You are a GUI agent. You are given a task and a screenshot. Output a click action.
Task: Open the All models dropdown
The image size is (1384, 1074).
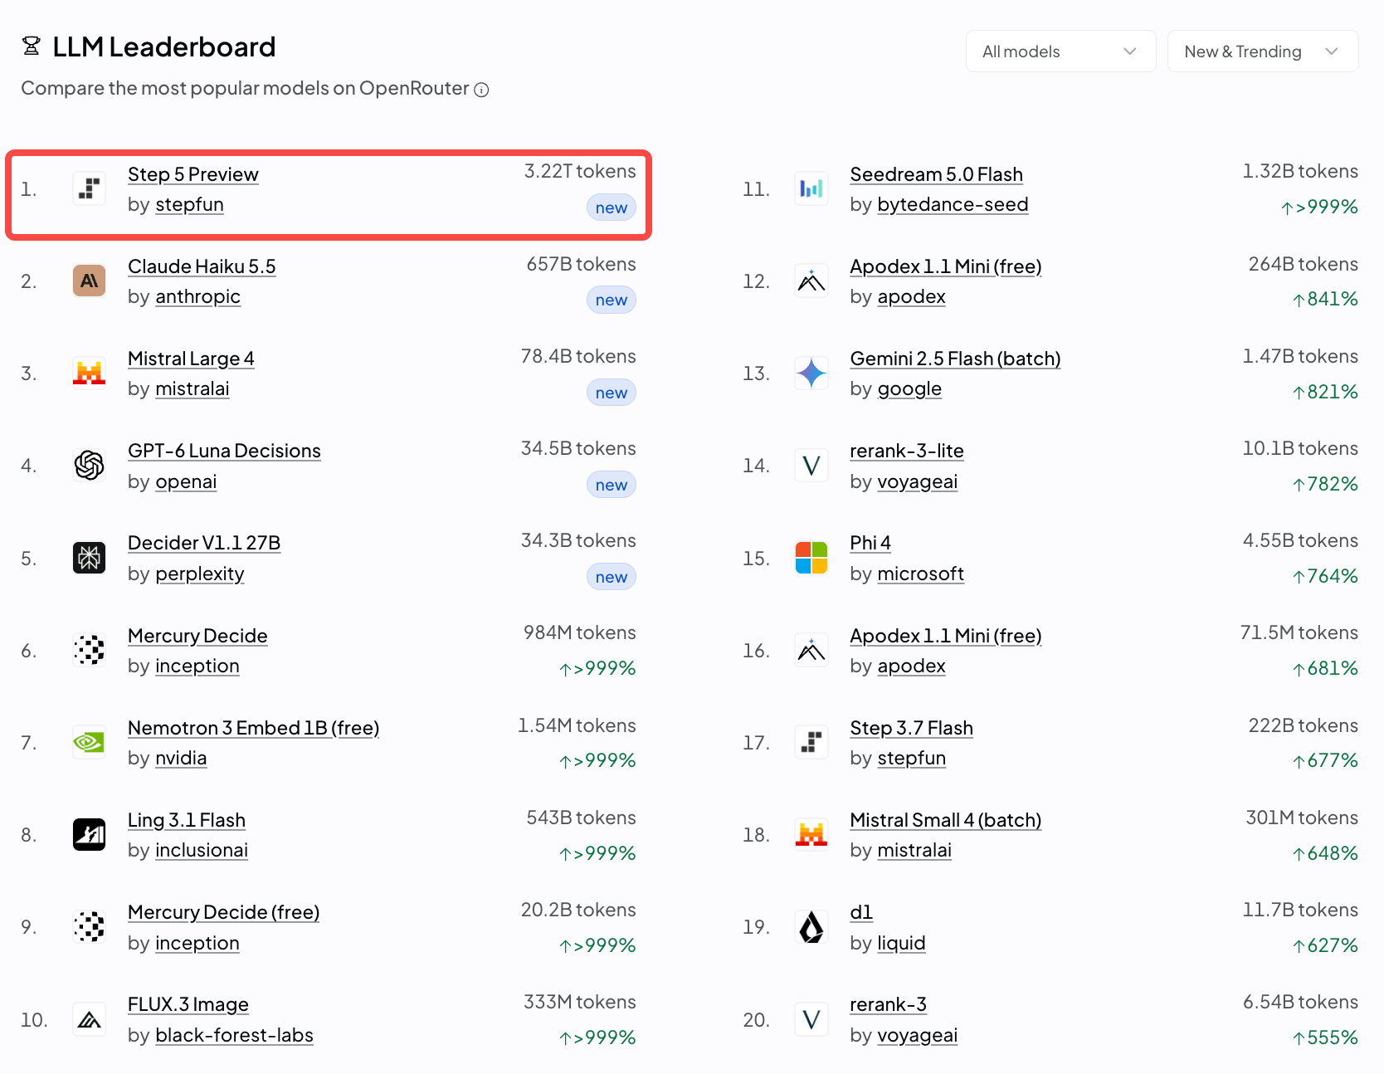[1060, 51]
